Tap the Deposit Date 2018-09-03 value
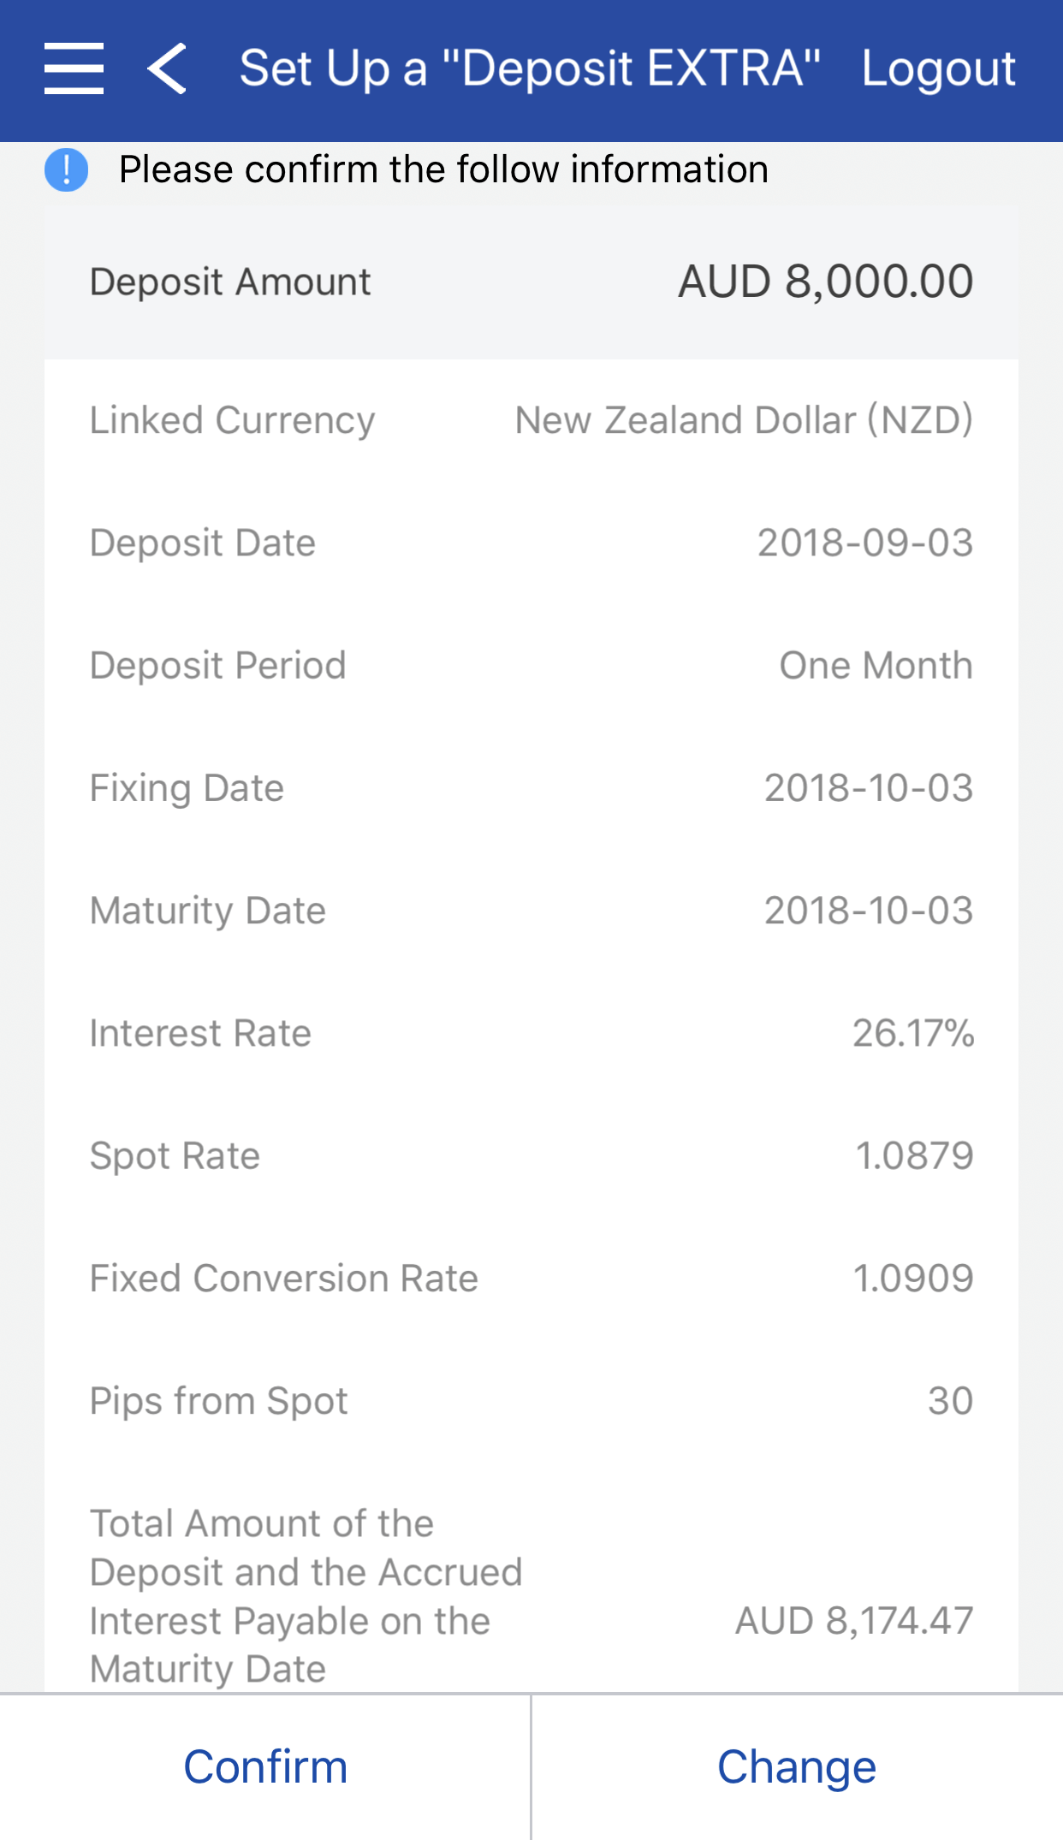 864,543
